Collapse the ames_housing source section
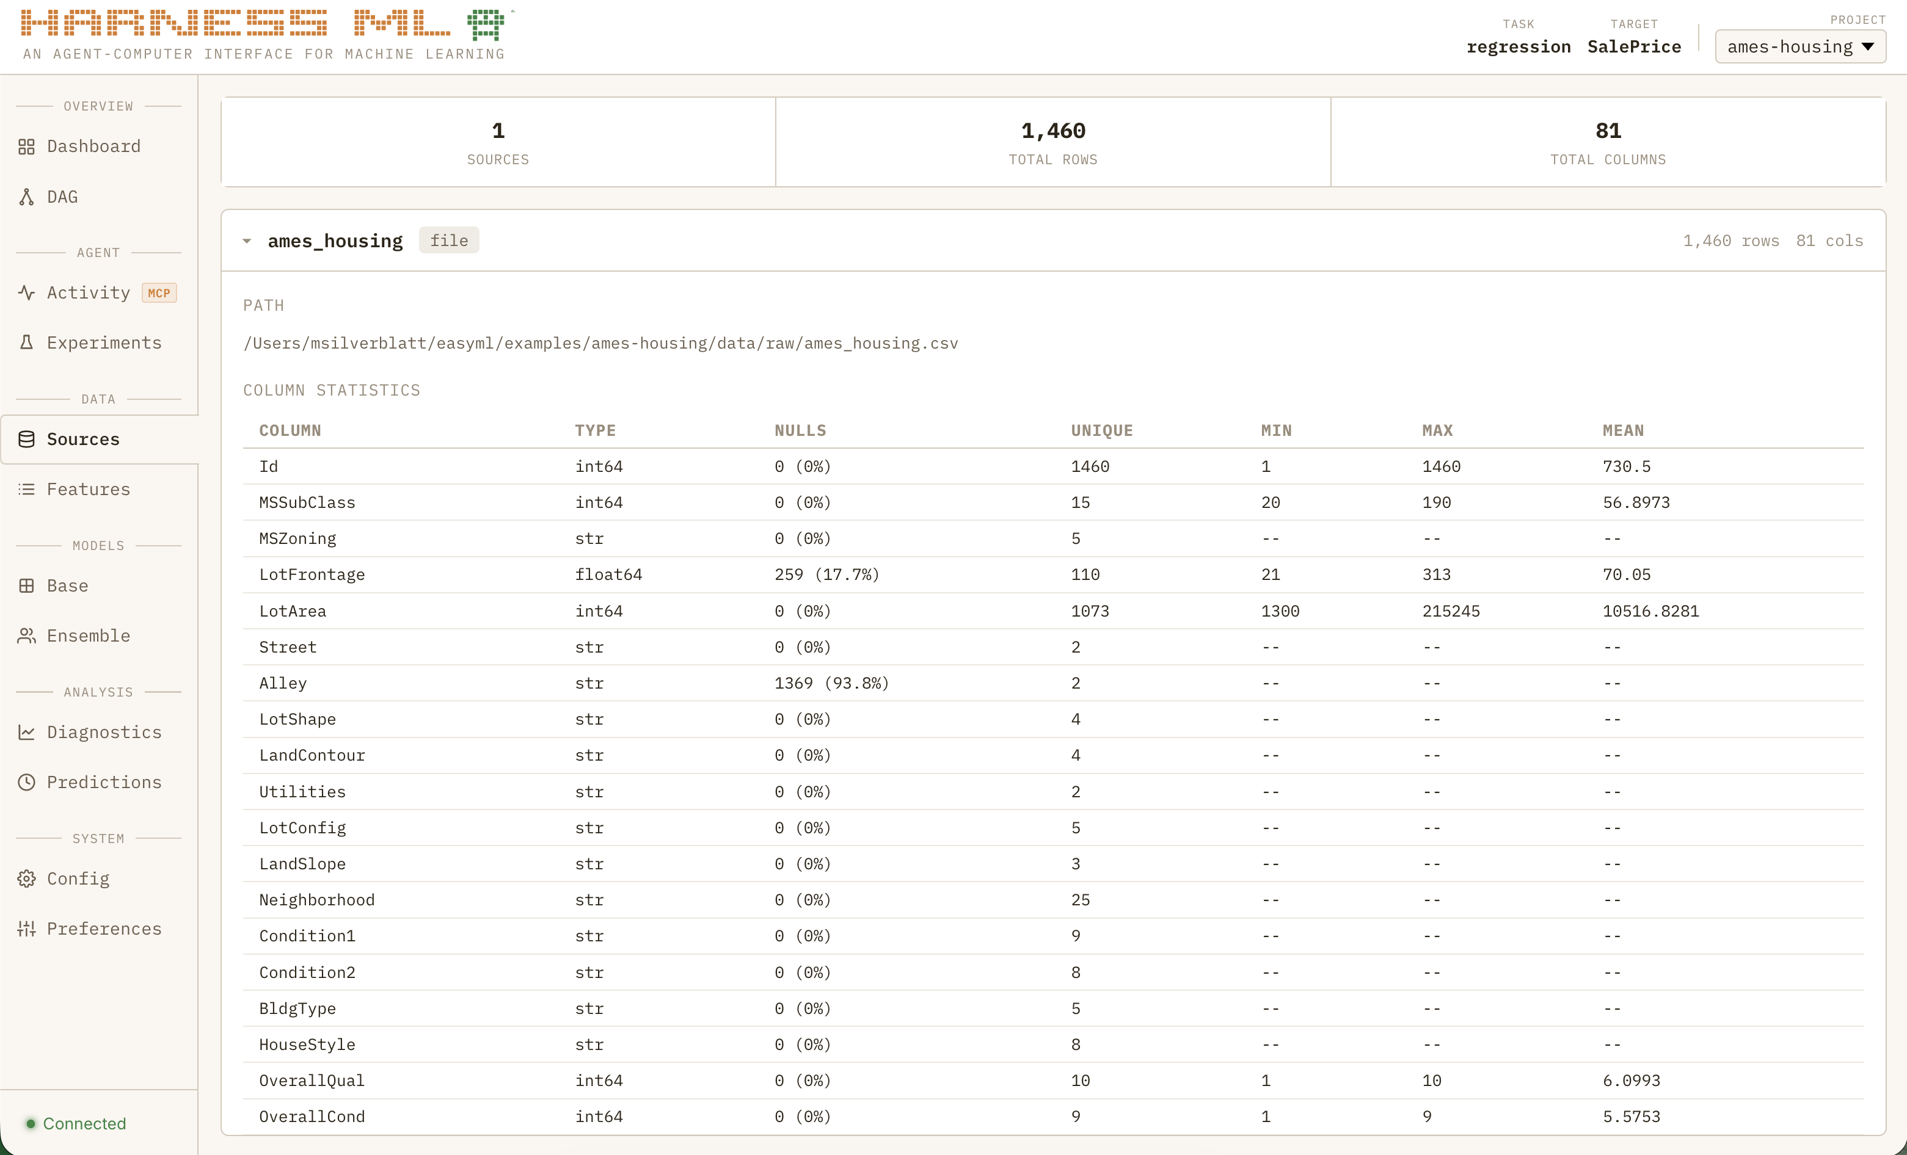This screenshot has height=1155, width=1907. [247, 241]
